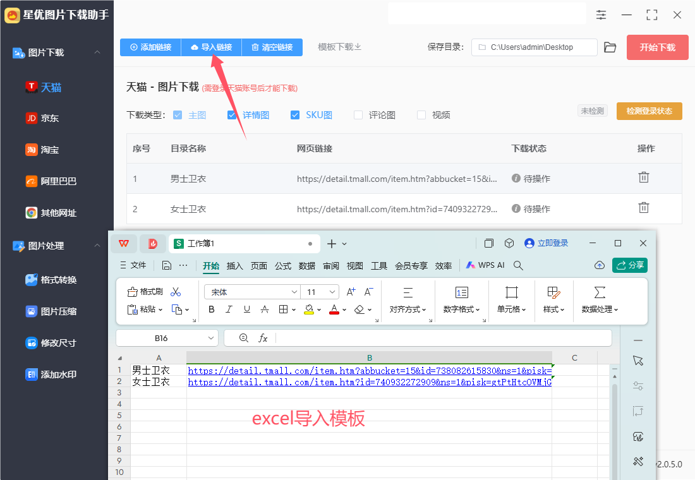Toggle the 主图 checkbox
Viewport: 695px width, 480px height.
tap(178, 115)
